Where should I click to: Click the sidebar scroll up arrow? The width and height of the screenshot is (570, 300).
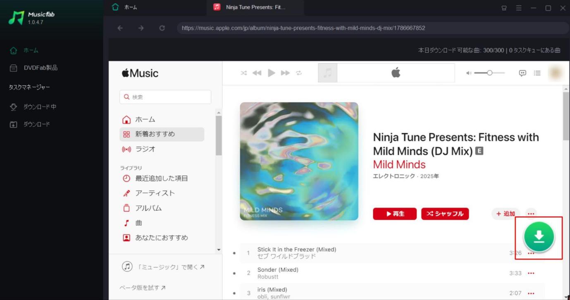[219, 113]
